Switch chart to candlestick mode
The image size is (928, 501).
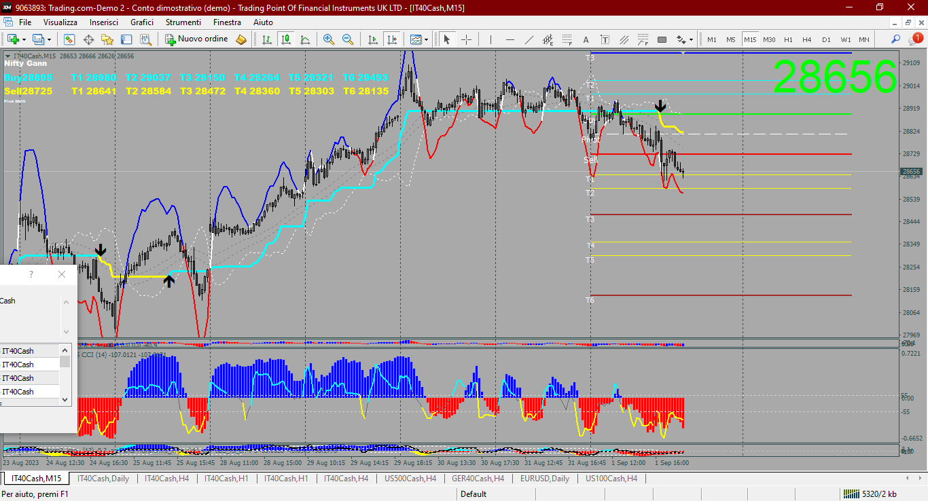pyautogui.click(x=286, y=39)
